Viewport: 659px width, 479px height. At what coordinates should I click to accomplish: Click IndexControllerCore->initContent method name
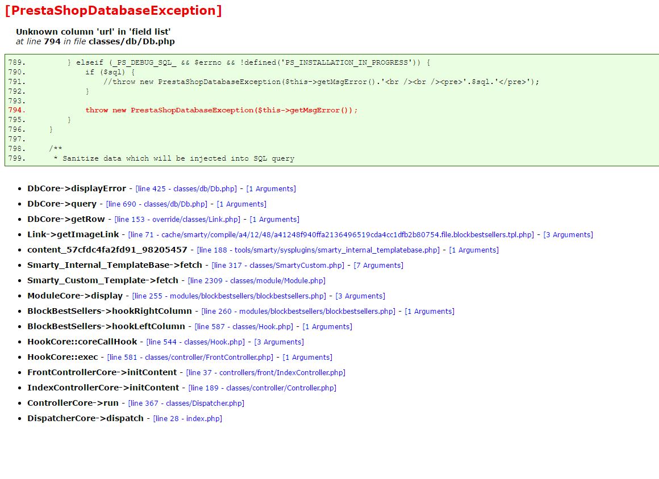[103, 388]
